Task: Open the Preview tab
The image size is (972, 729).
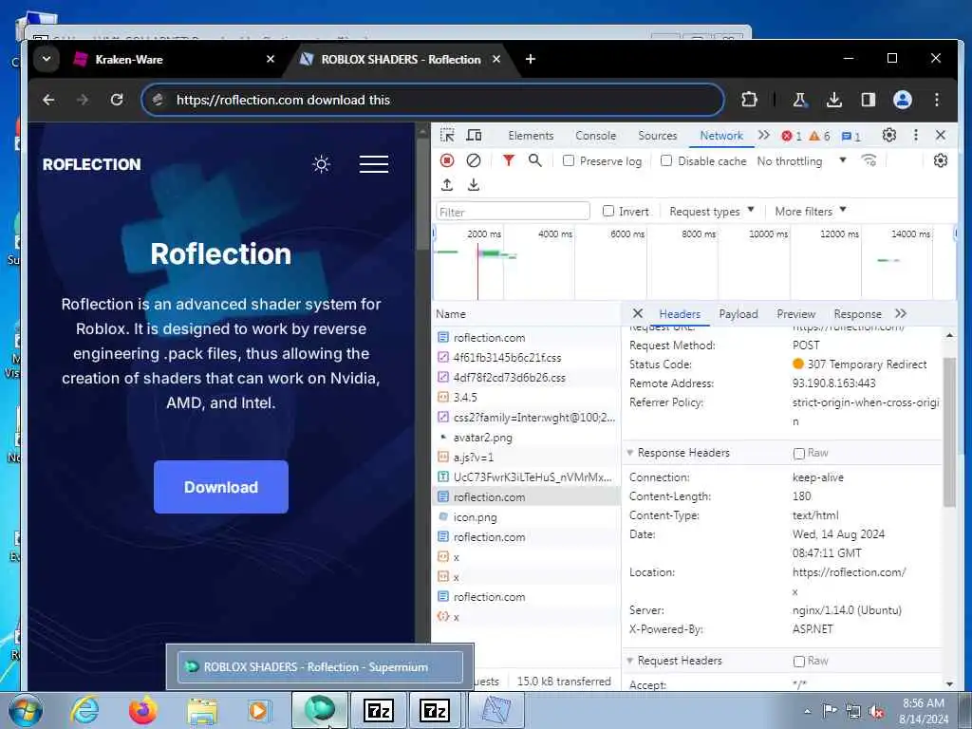Action: pos(796,313)
